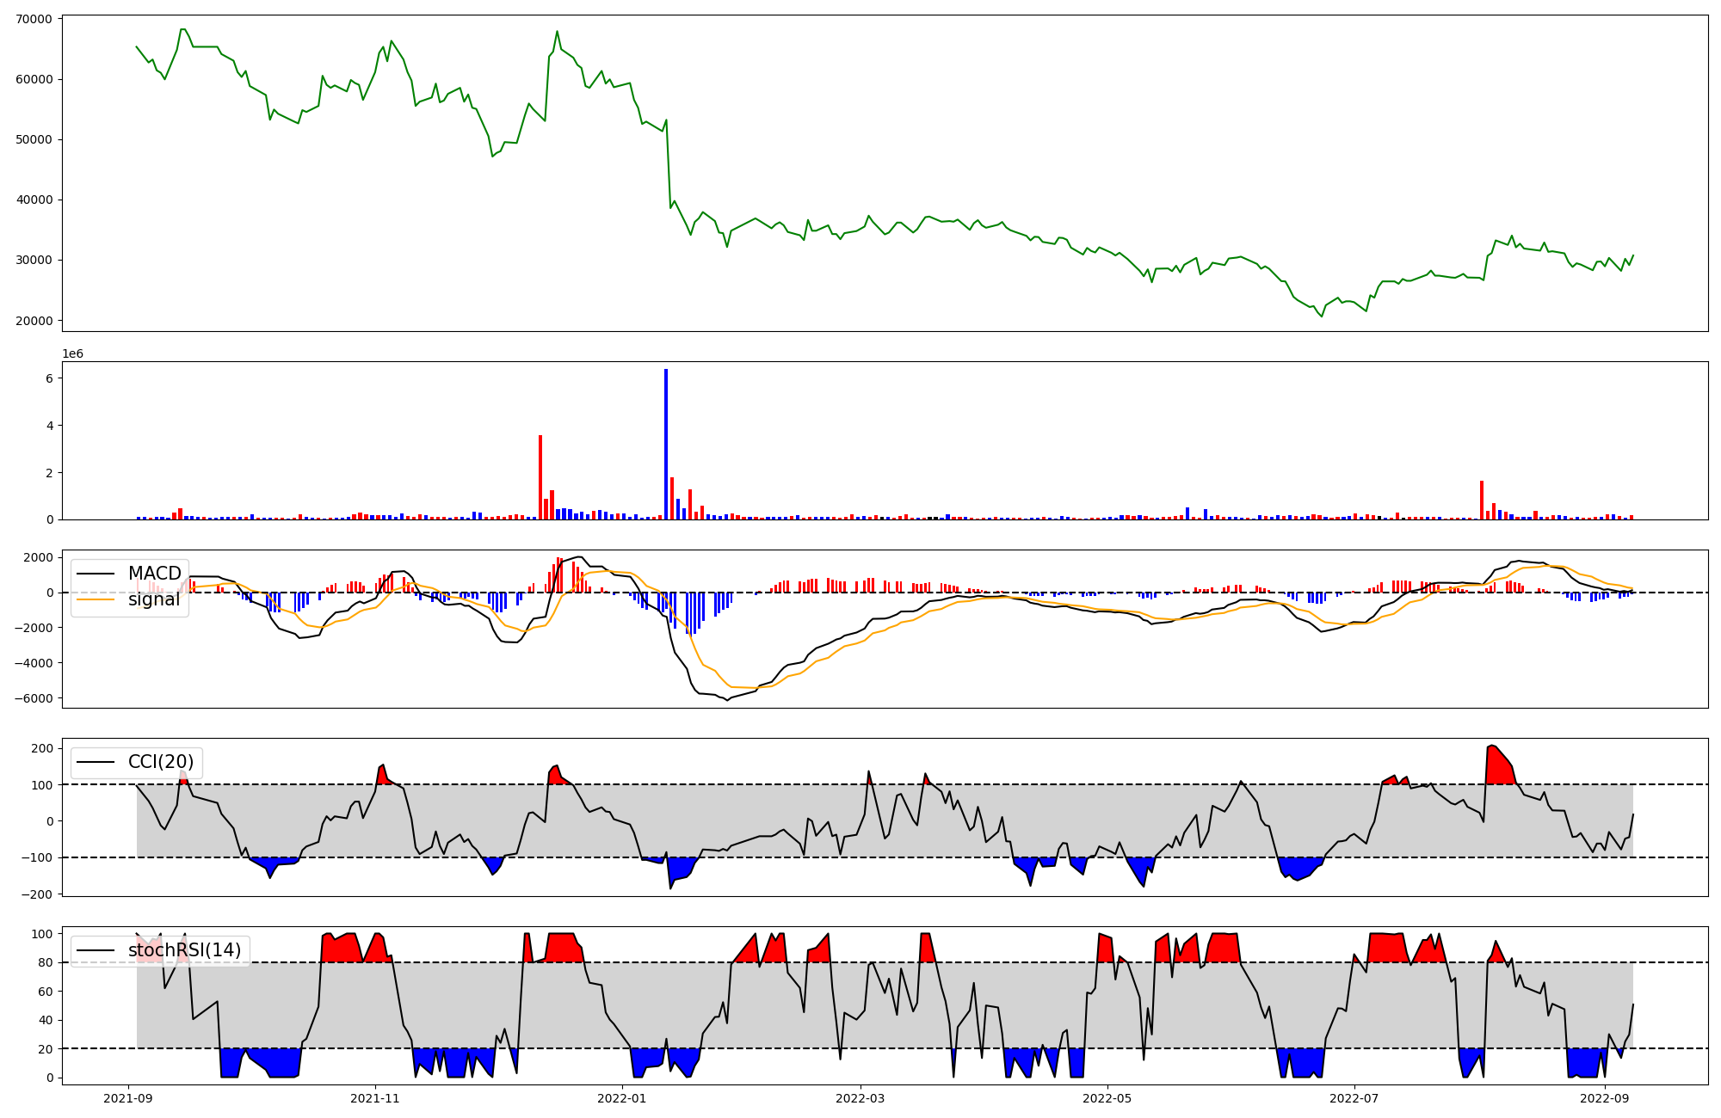Click the MACD legend label
The image size is (1721, 1118).
point(154,574)
